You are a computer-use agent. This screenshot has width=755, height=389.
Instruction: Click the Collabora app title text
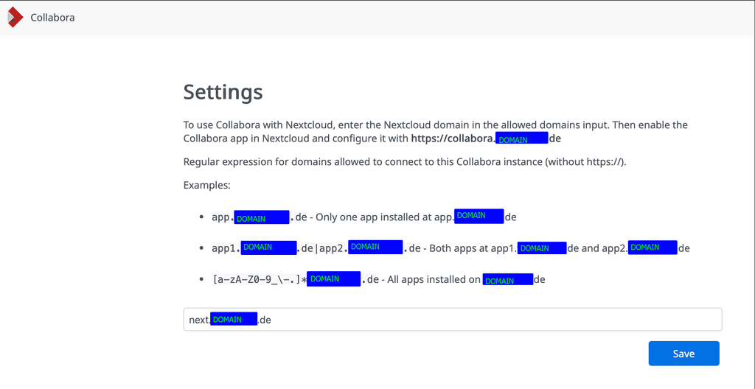[52, 18]
